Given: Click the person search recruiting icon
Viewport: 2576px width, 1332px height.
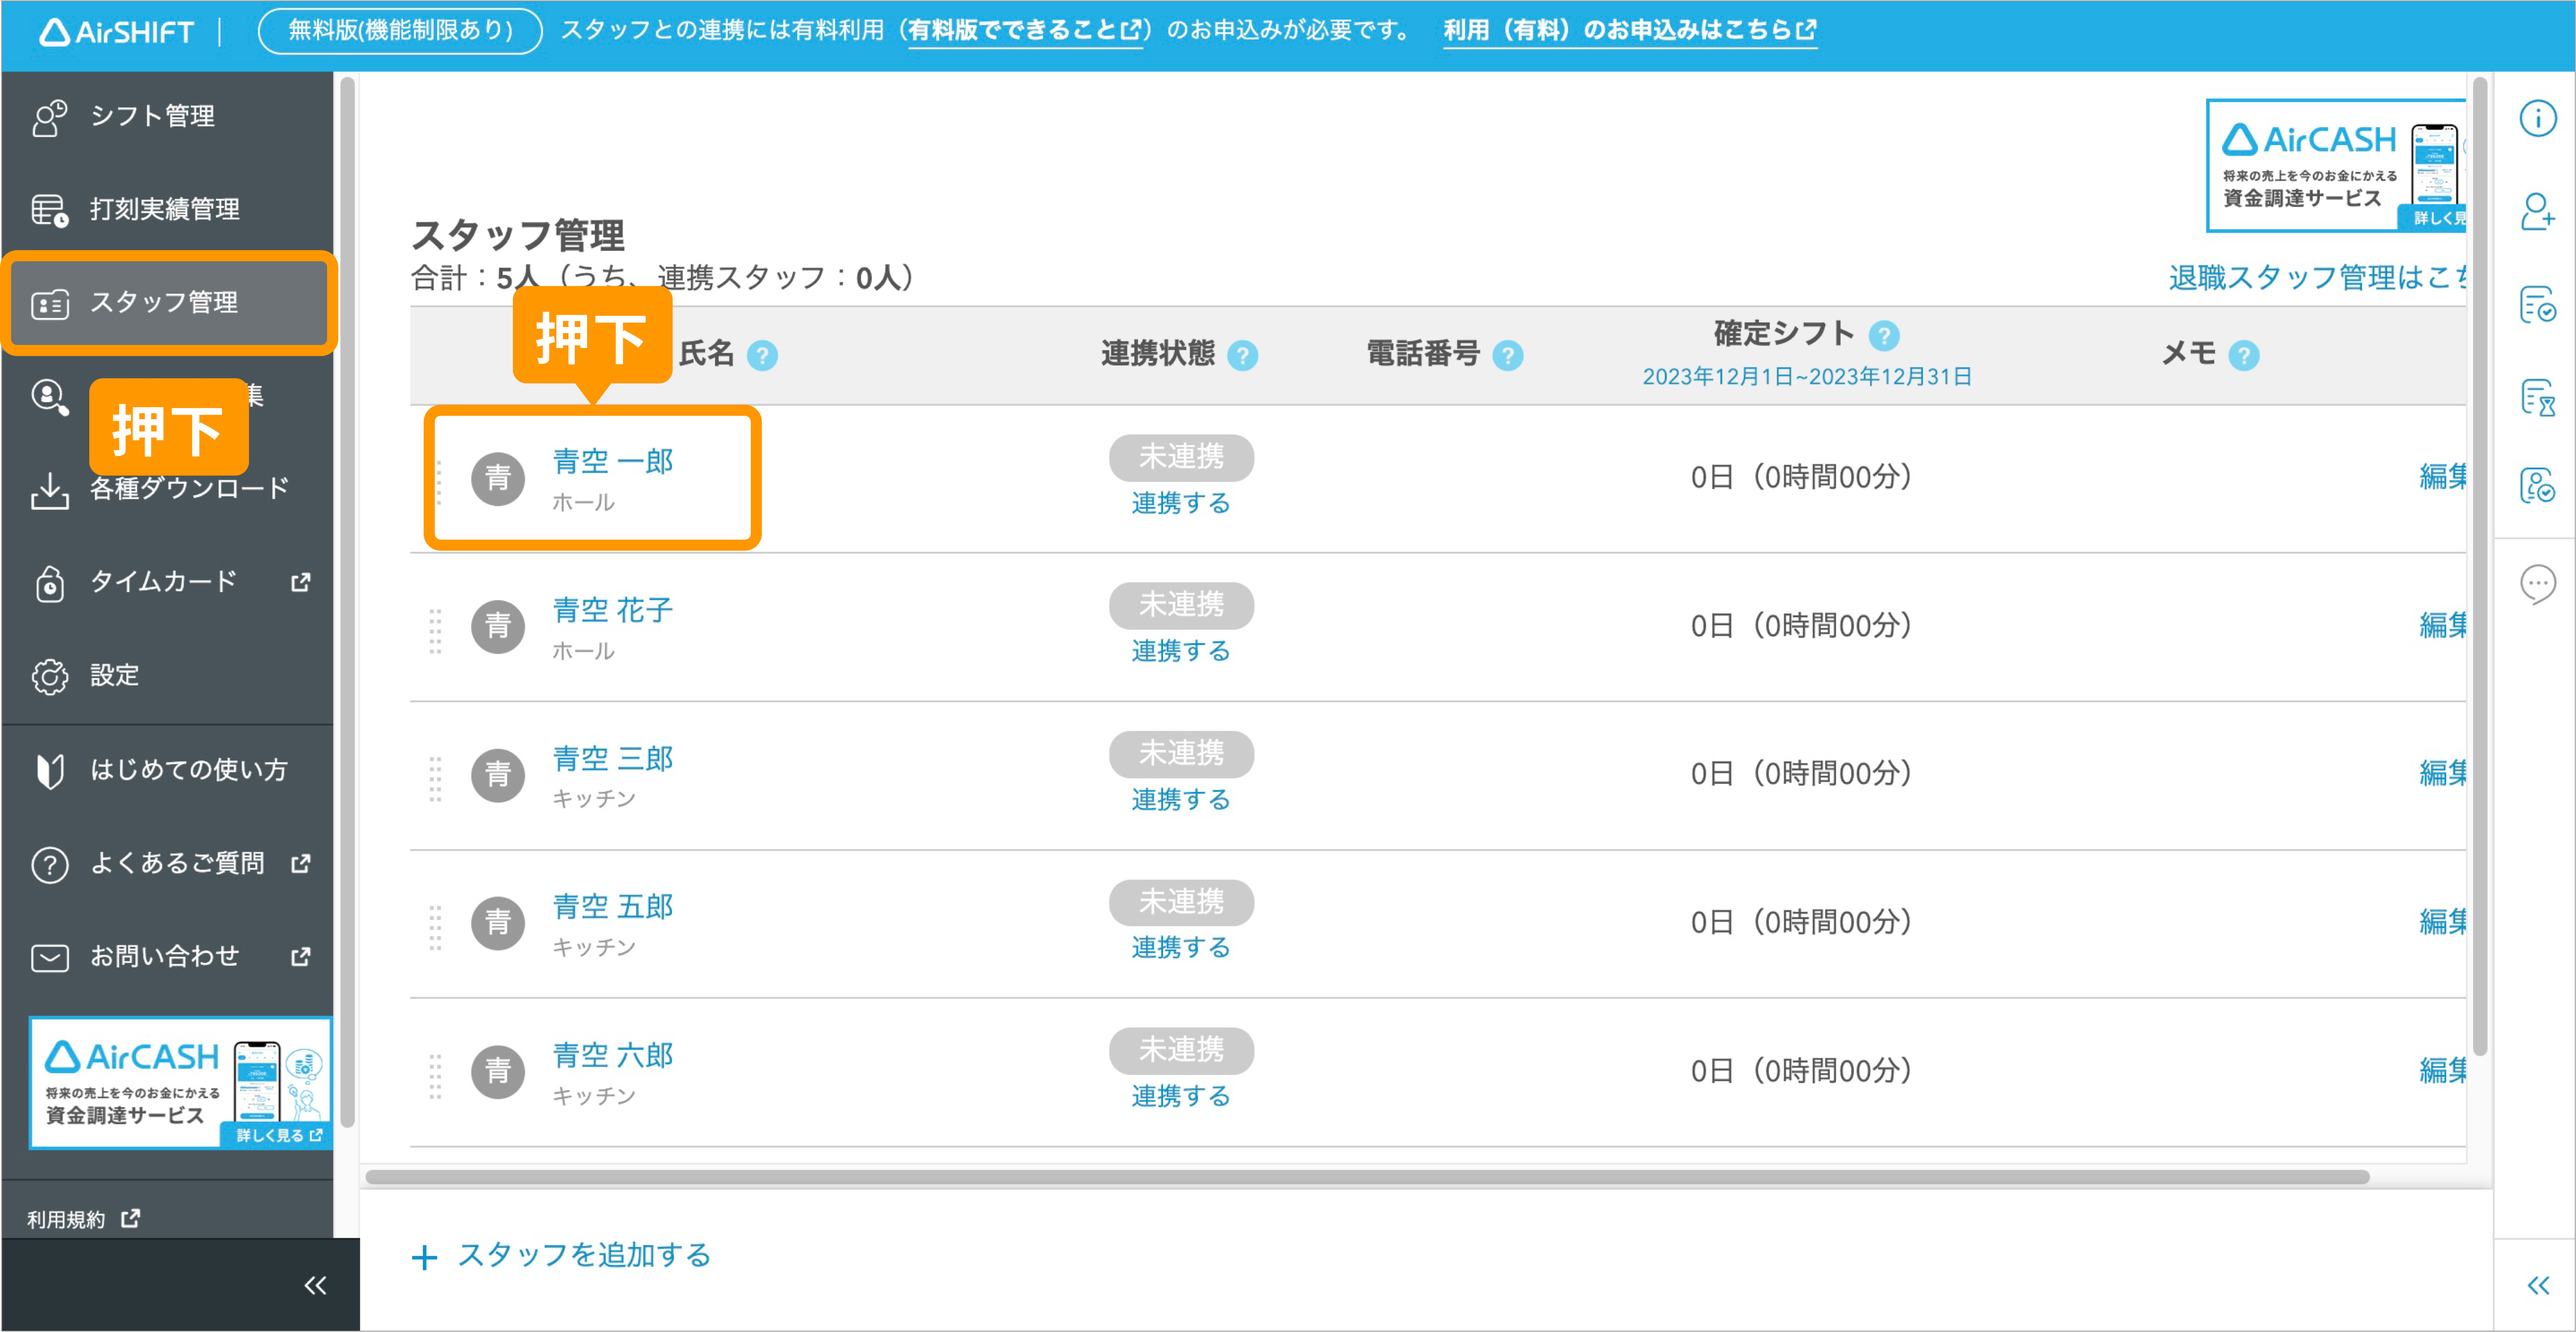Looking at the screenshot, I should click(49, 397).
